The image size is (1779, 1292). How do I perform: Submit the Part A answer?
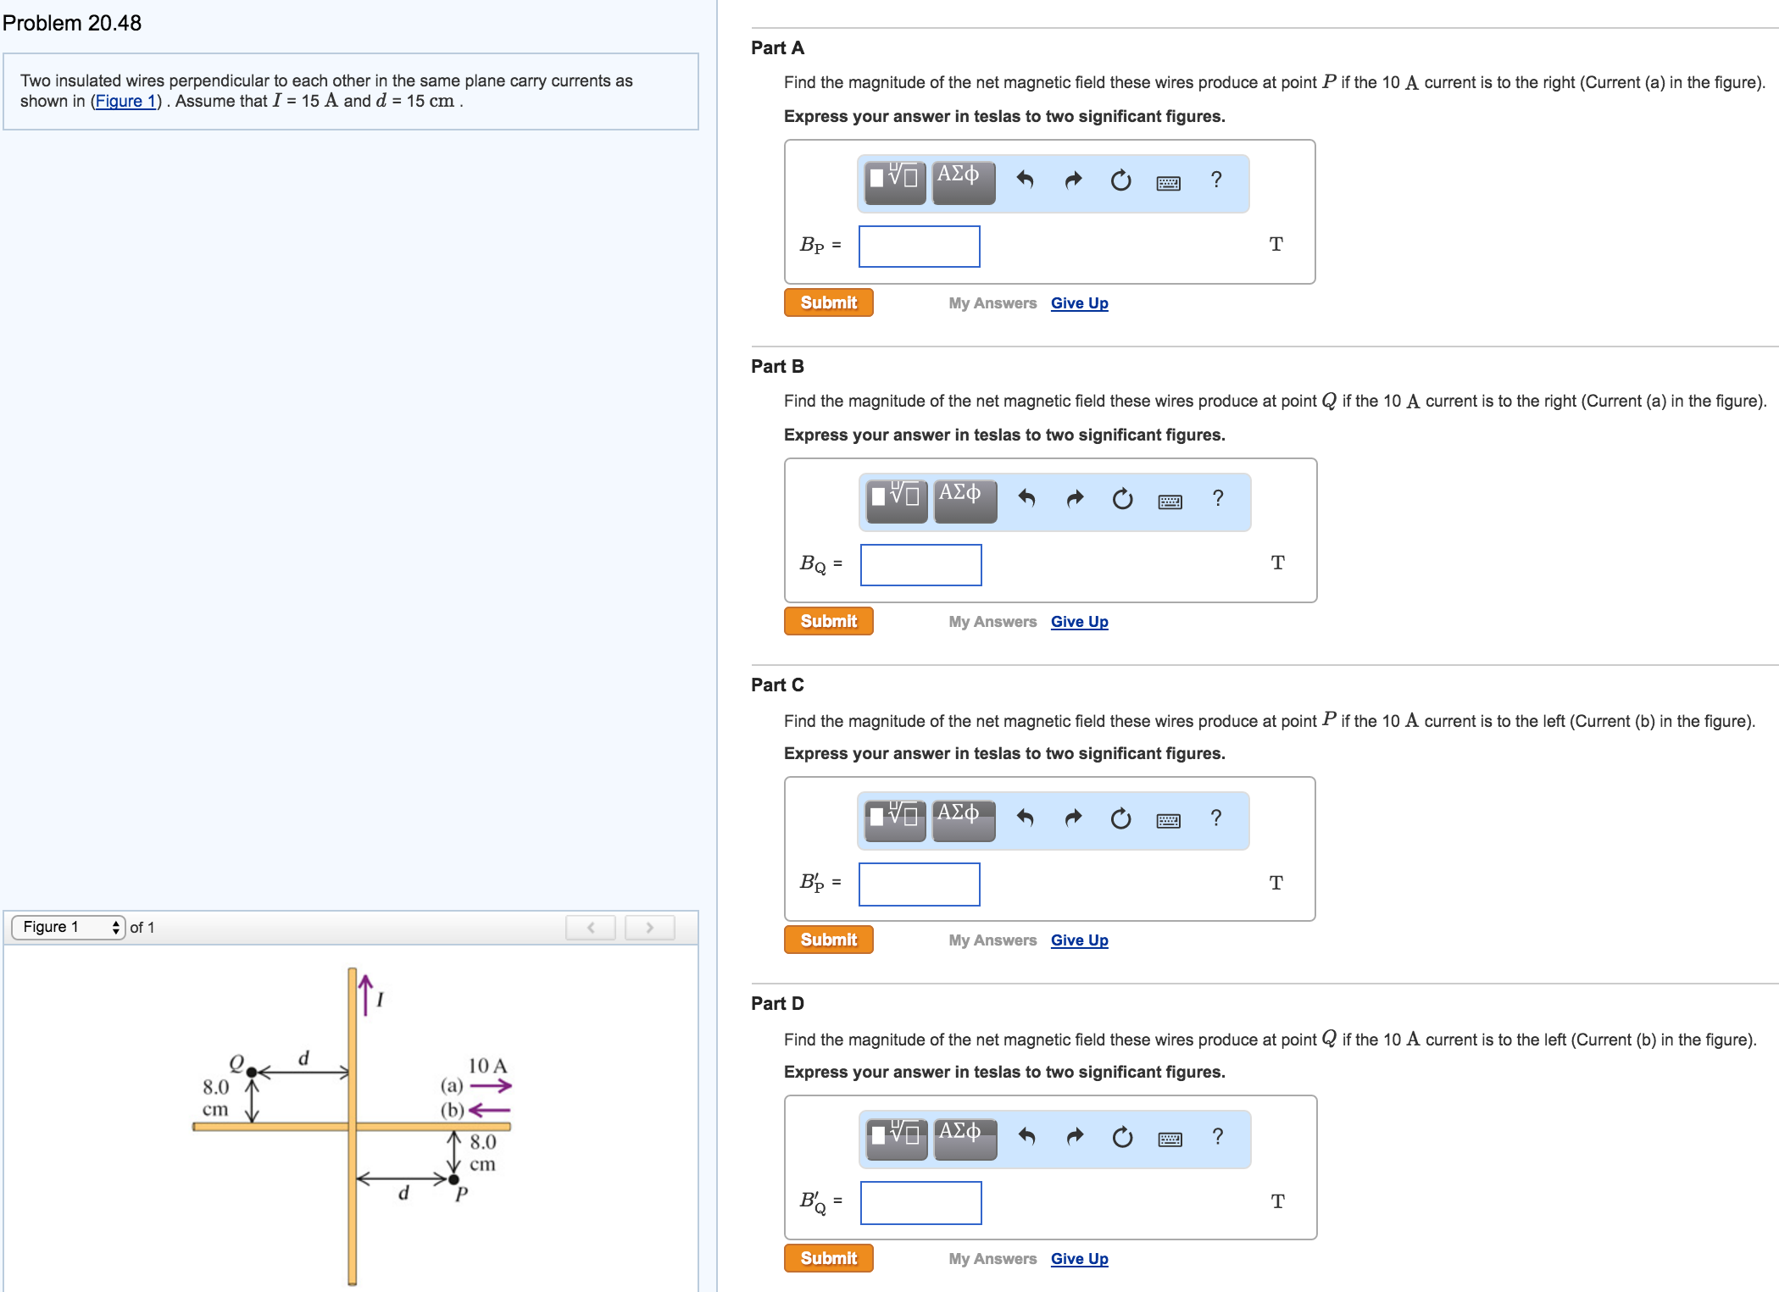point(829,302)
